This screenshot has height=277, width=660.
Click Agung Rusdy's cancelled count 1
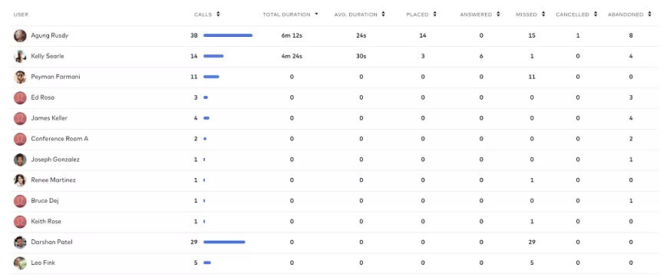[x=578, y=35]
